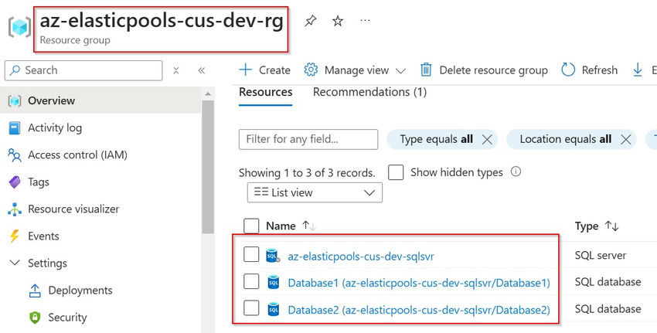Image resolution: width=657 pixels, height=333 pixels.
Task: Click the sidebar vertical scrollbar
Action: click(x=208, y=168)
